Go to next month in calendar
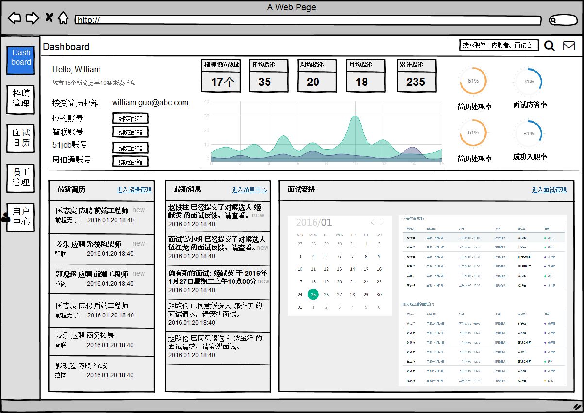 click(382, 222)
